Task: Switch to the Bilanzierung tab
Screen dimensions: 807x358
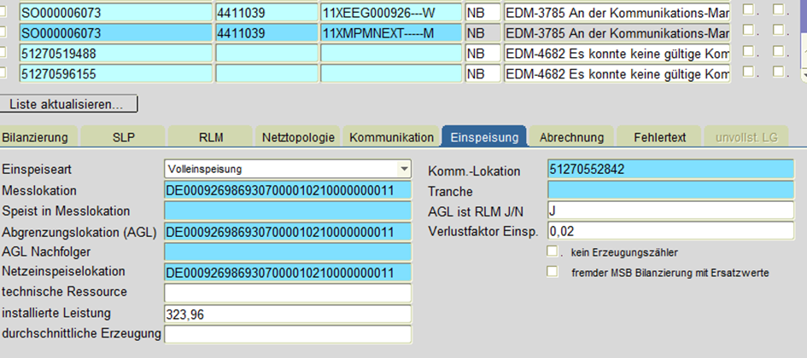Action: point(34,136)
